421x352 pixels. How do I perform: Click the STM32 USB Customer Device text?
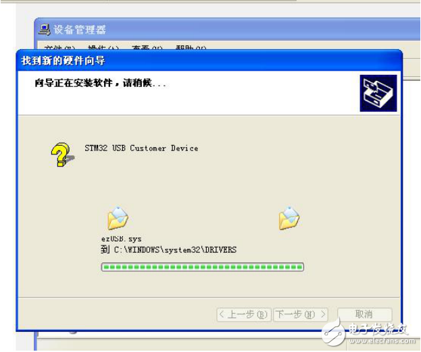[x=141, y=148]
